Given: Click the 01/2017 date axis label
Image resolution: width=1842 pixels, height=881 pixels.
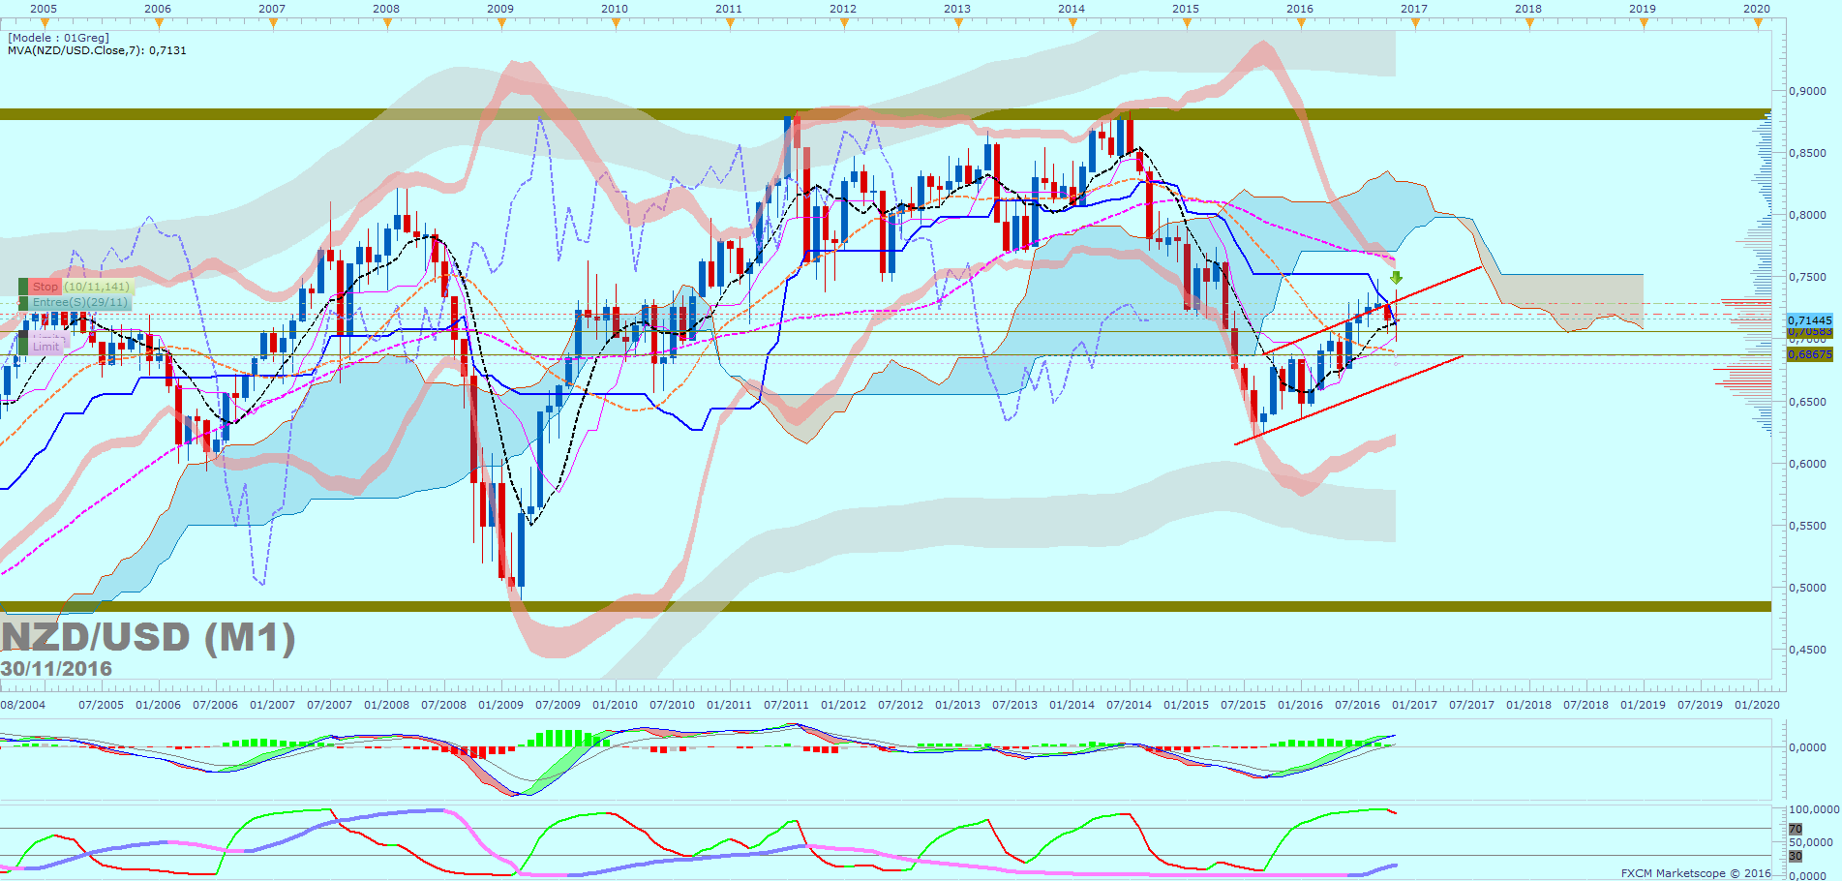Looking at the screenshot, I should [x=1414, y=705].
